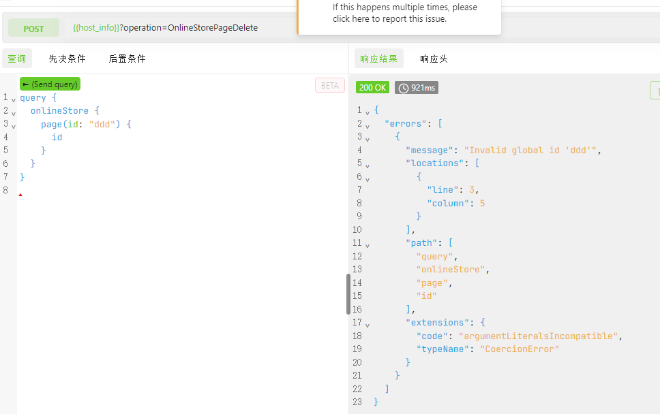Click the 921ms response time indicator
Screen dimensions: 660x414
[x=417, y=88]
